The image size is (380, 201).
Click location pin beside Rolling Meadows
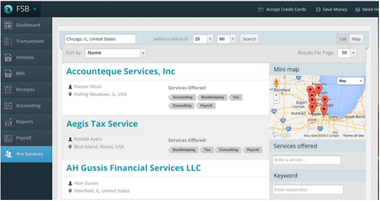pyautogui.click(x=70, y=94)
